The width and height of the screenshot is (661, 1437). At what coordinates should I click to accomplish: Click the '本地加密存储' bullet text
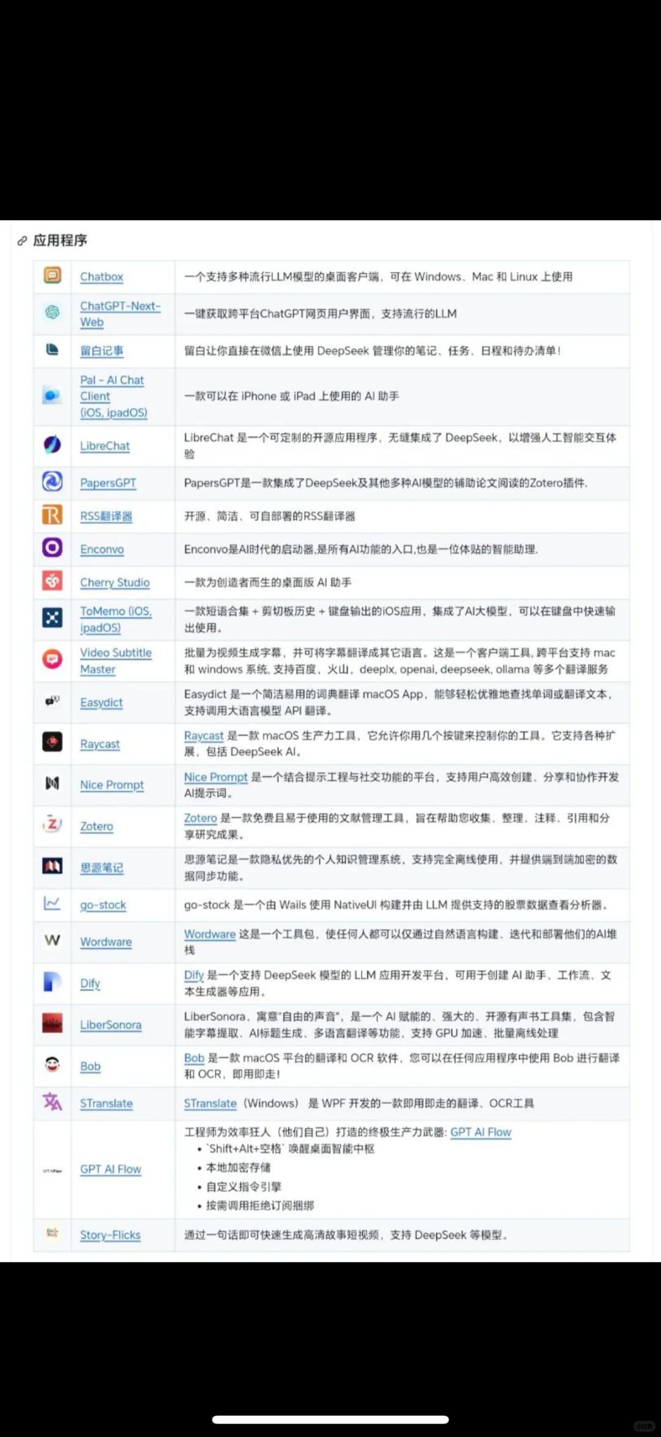click(238, 1168)
